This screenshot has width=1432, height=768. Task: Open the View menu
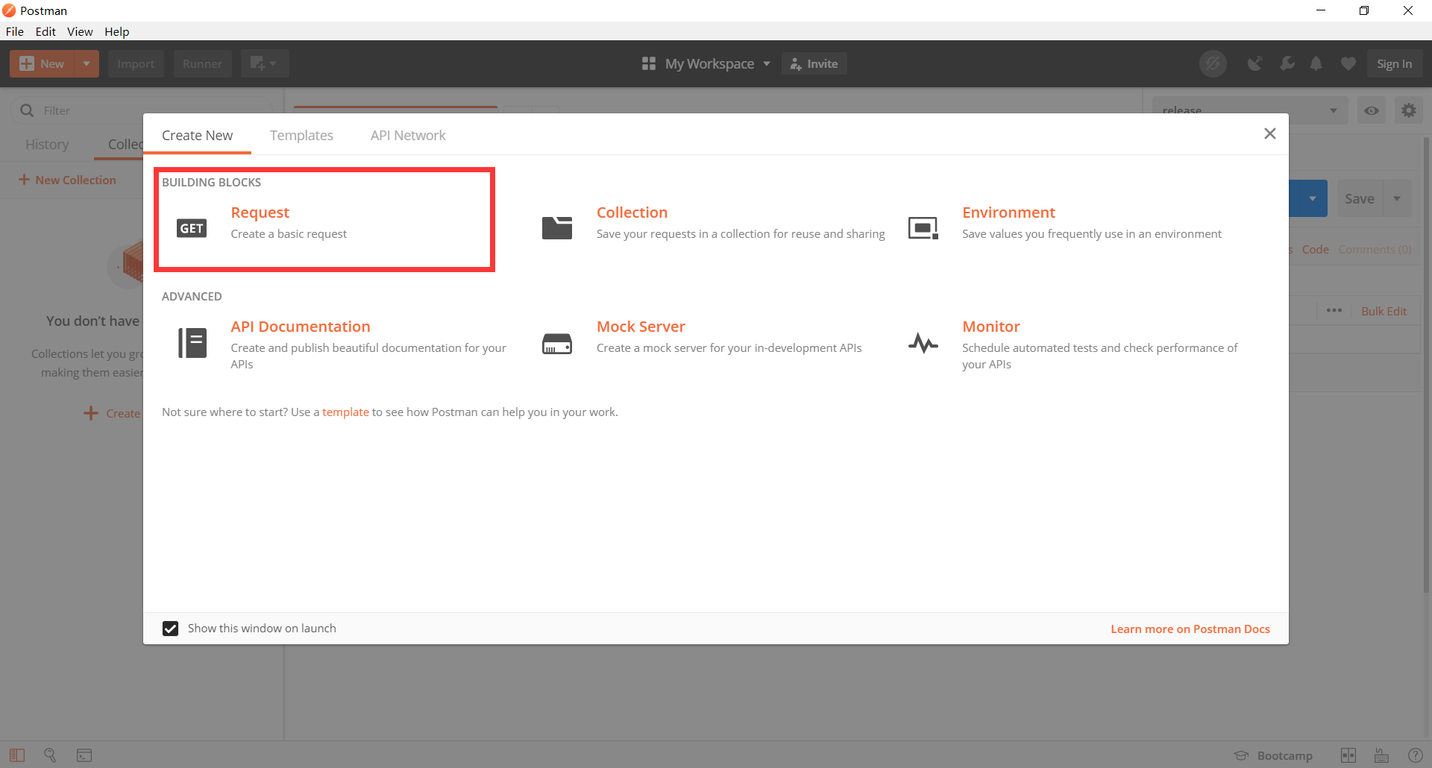coord(80,31)
